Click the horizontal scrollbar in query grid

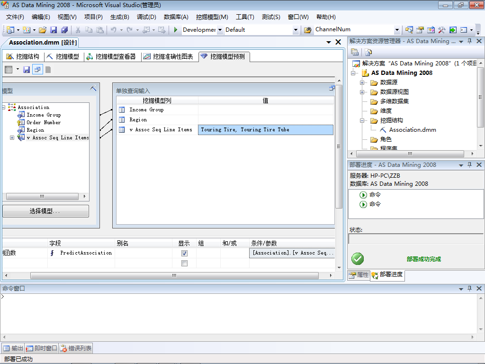pyautogui.click(x=174, y=275)
